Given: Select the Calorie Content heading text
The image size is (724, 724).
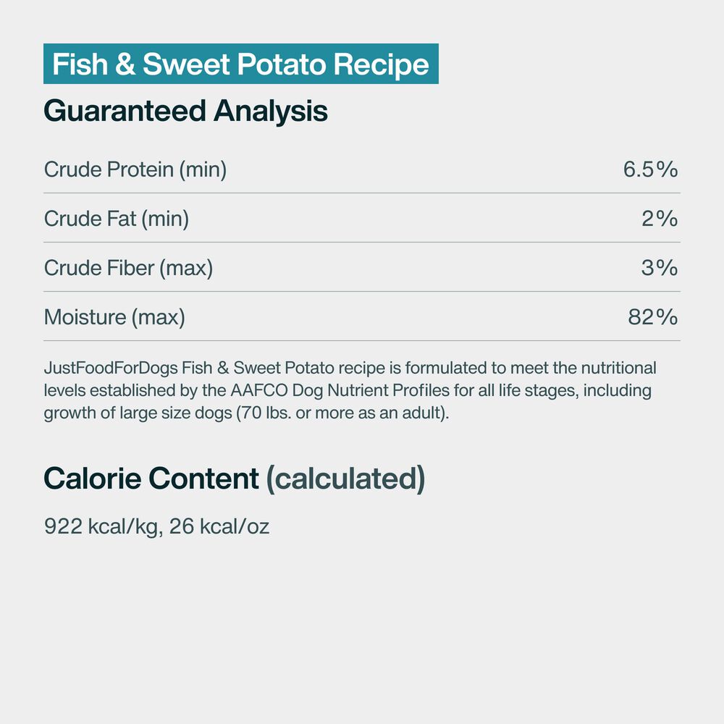Looking at the screenshot, I should [151, 479].
